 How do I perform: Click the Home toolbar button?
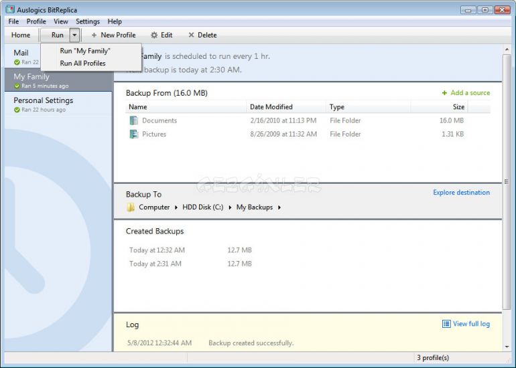coord(21,35)
